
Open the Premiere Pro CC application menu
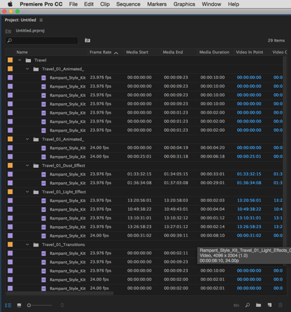(x=41, y=4)
